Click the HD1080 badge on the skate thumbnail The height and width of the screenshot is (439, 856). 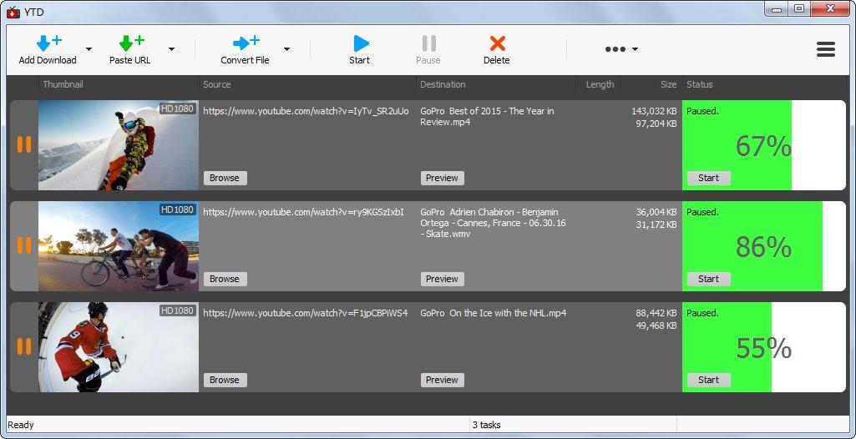pos(177,209)
